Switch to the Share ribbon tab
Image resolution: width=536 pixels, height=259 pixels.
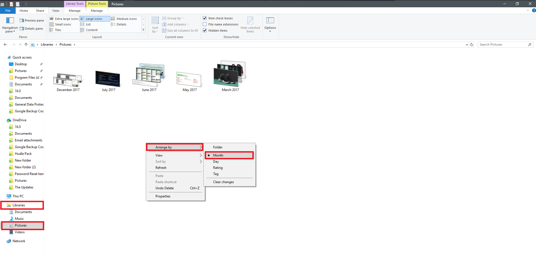[x=40, y=11]
